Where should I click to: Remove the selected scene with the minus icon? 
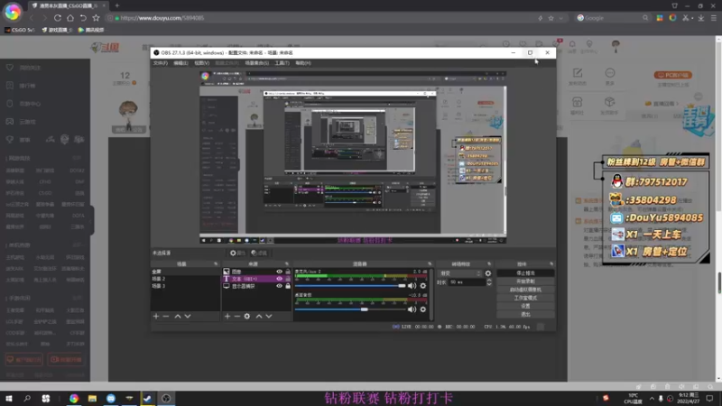click(166, 317)
